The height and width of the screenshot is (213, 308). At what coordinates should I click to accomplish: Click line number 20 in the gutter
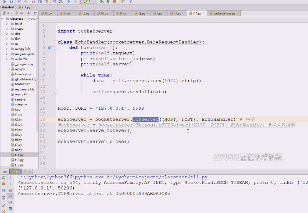[x=43, y=130]
